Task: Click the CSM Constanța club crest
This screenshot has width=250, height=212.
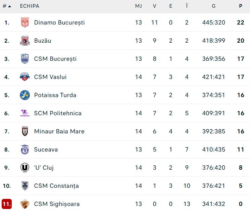Action: point(25,186)
